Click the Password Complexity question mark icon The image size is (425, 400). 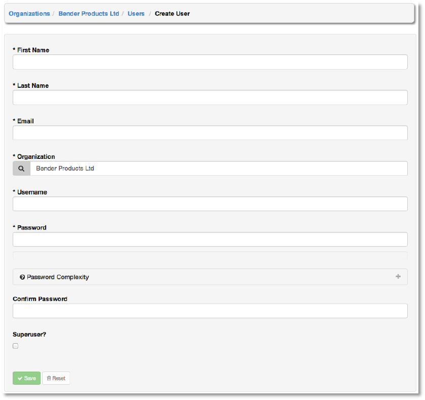[22, 277]
